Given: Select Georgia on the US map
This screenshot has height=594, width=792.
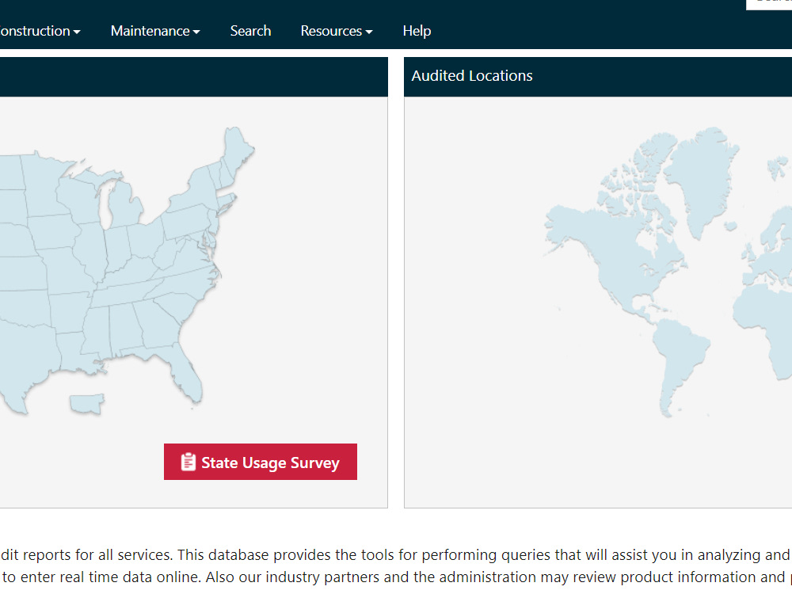Looking at the screenshot, I should (155, 323).
